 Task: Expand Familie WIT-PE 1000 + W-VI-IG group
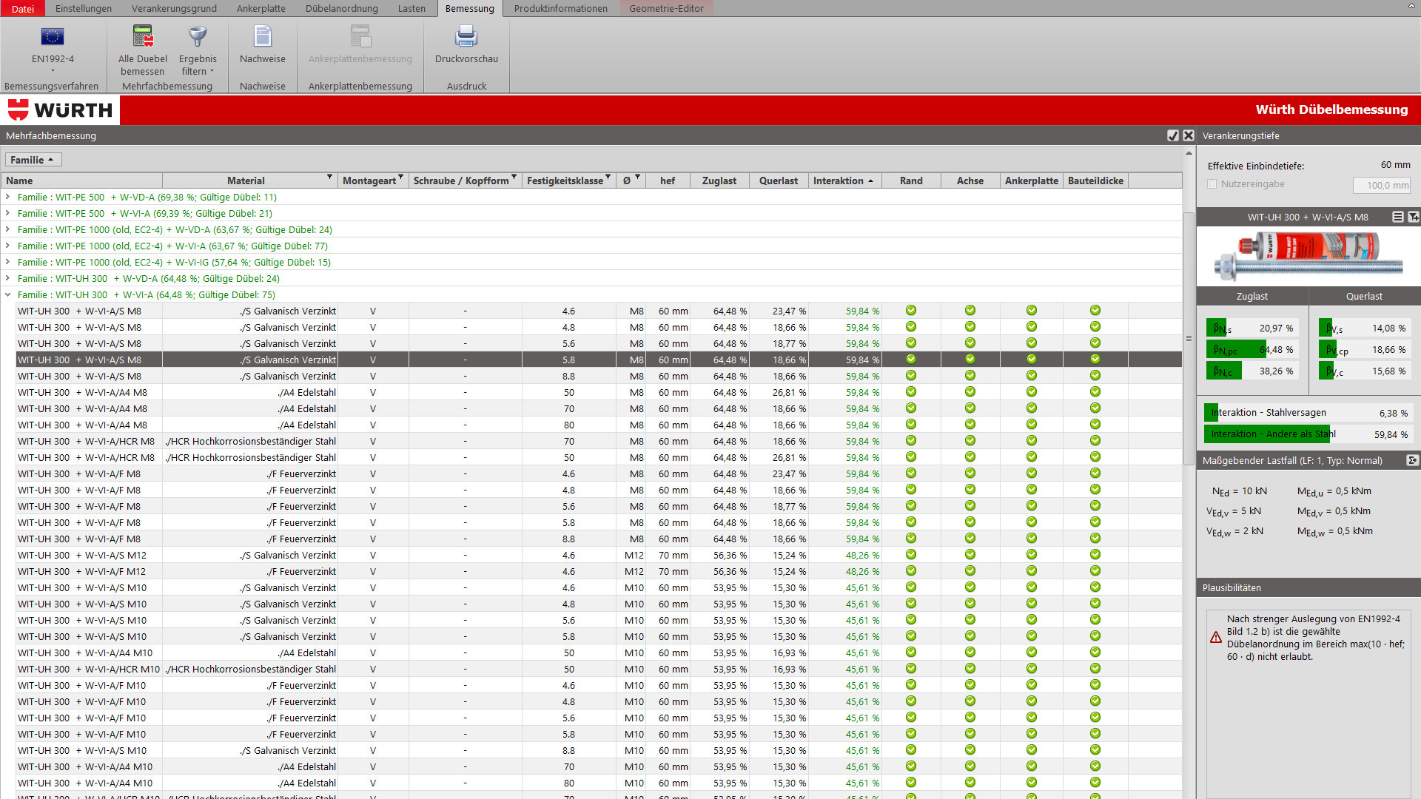tap(8, 262)
